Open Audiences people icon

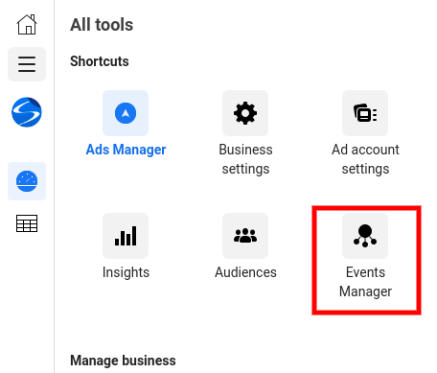[x=245, y=236]
